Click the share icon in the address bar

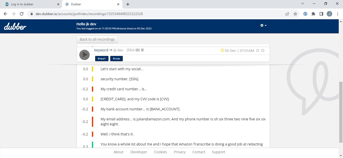click(x=287, y=14)
